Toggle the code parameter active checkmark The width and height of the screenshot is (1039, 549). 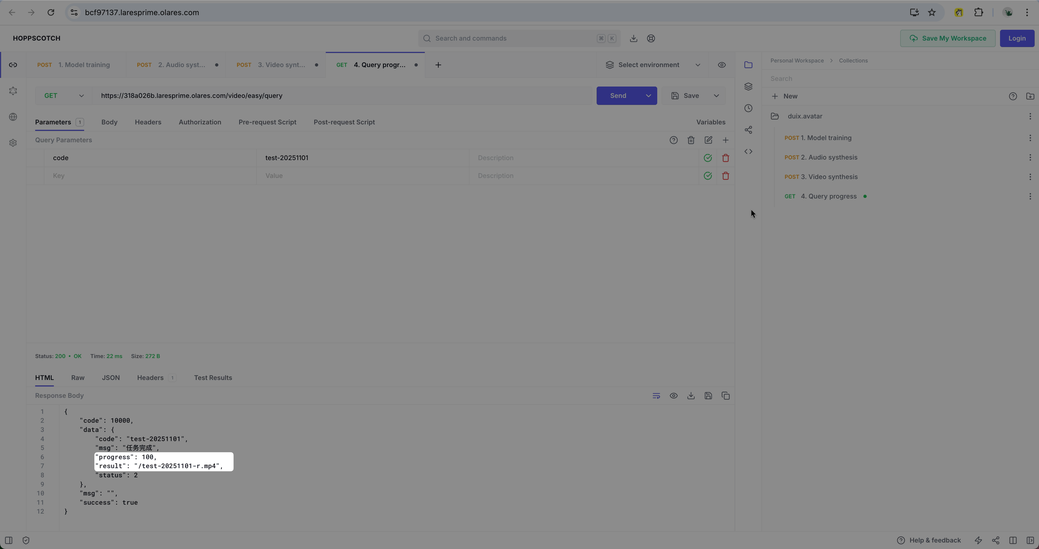[708, 158]
